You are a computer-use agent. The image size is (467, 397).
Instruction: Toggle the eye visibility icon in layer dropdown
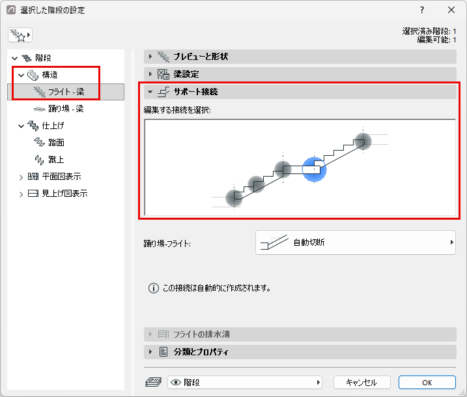pyautogui.click(x=176, y=383)
